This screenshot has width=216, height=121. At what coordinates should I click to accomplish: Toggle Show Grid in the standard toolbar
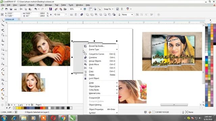click(95, 9)
